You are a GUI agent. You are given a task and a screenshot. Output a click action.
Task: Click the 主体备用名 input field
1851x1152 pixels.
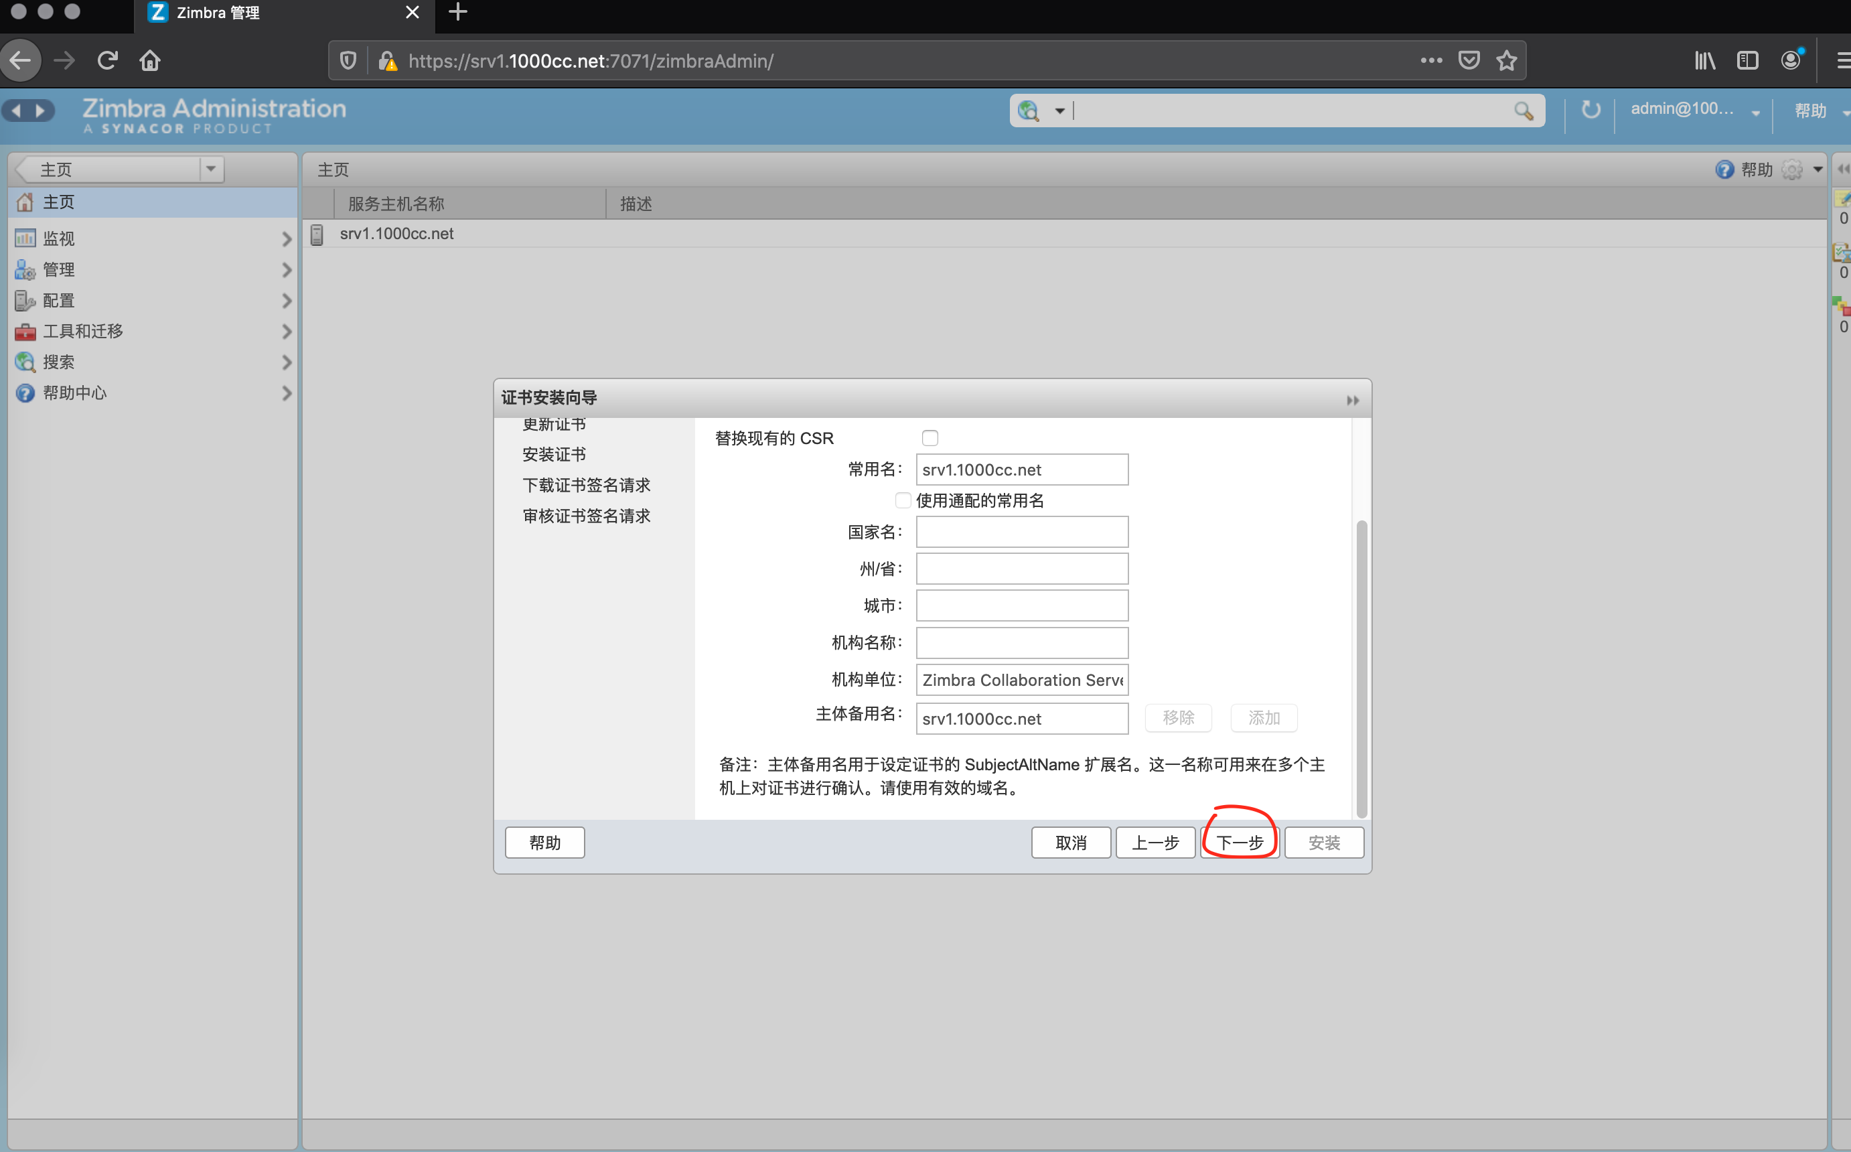1021,719
